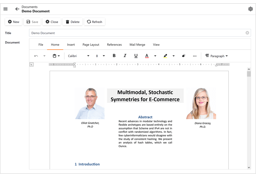Click the Undo icon in toolbar
256x177 pixels.
pos(36,56)
